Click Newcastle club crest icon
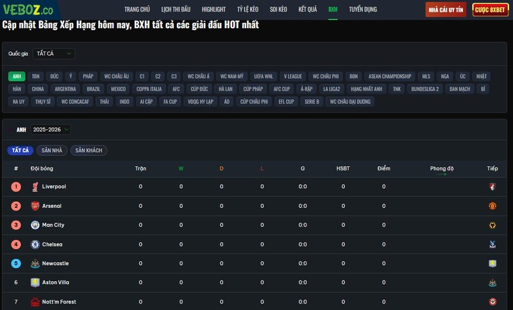 point(35,264)
